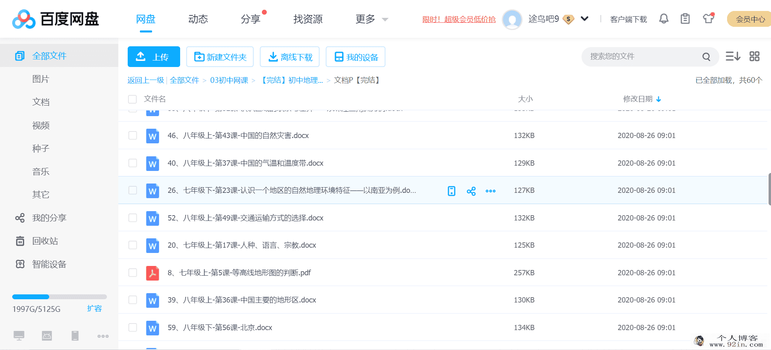Open file 20、七年级上-第17课-人种、语言、宗教.docx
The image size is (771, 350).
pyautogui.click(x=242, y=245)
